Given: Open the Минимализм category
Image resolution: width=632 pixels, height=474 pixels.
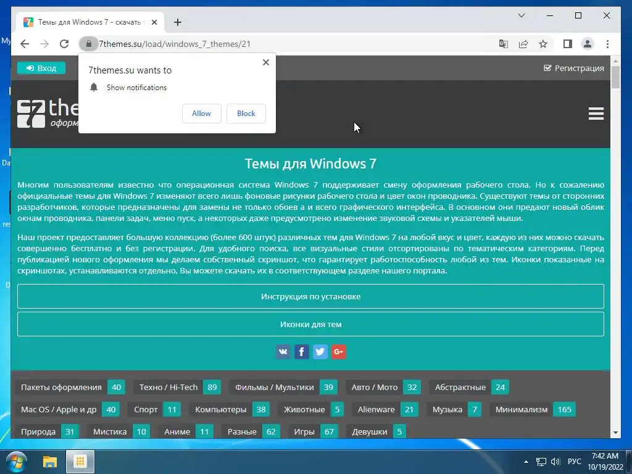Looking at the screenshot, I should click(x=533, y=409).
